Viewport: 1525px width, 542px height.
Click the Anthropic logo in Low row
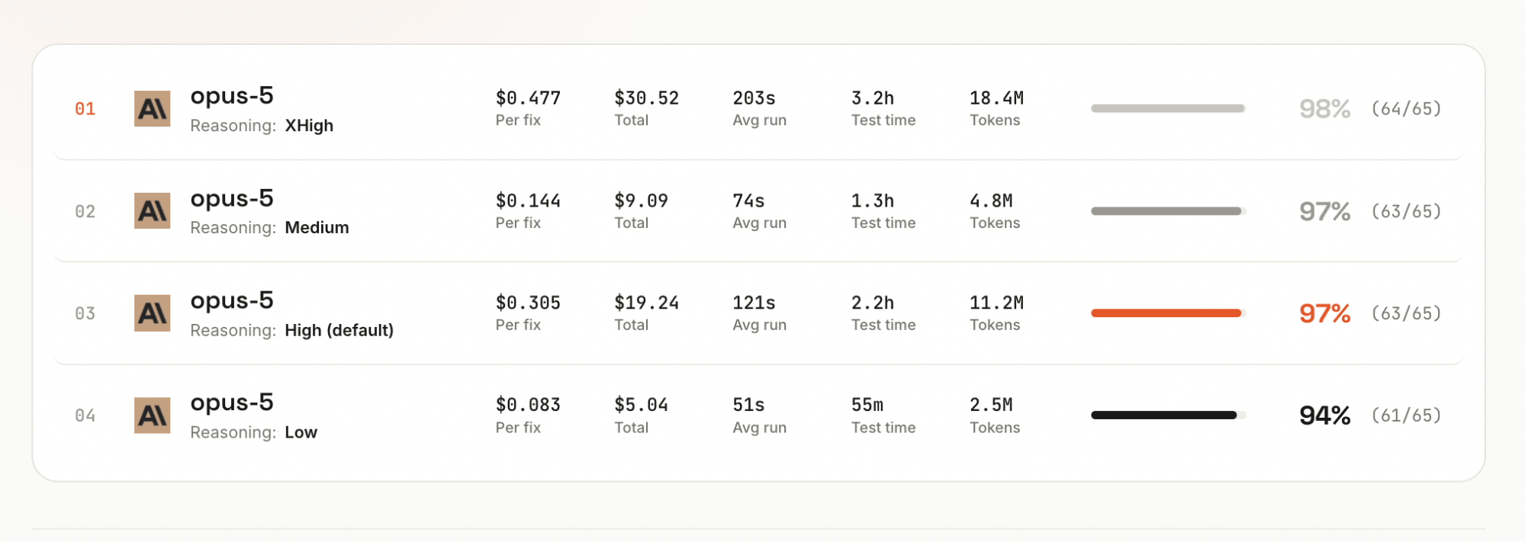(152, 415)
